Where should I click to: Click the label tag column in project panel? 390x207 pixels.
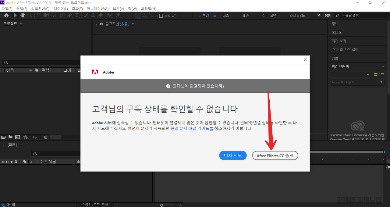click(x=37, y=70)
